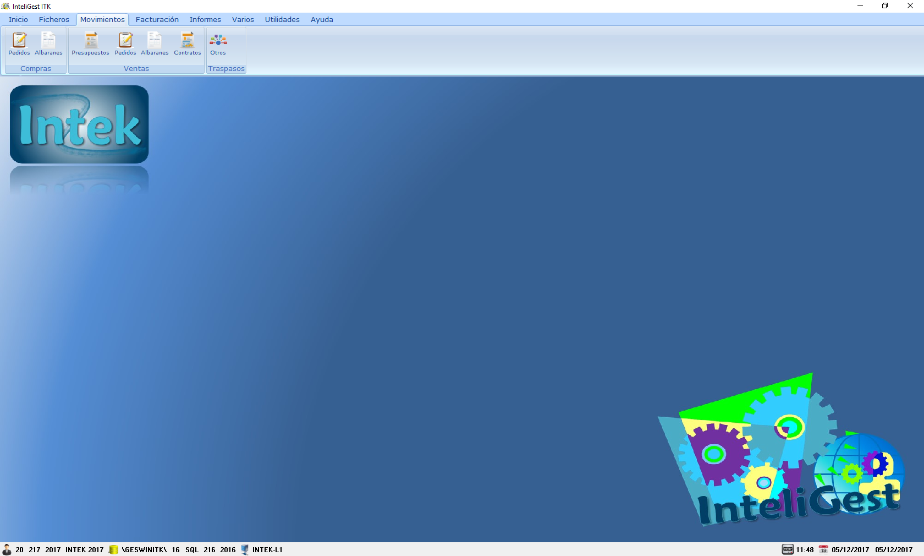Screen dimensions: 924x556
Task: Switch to the Ficheros tab
Action: (54, 19)
